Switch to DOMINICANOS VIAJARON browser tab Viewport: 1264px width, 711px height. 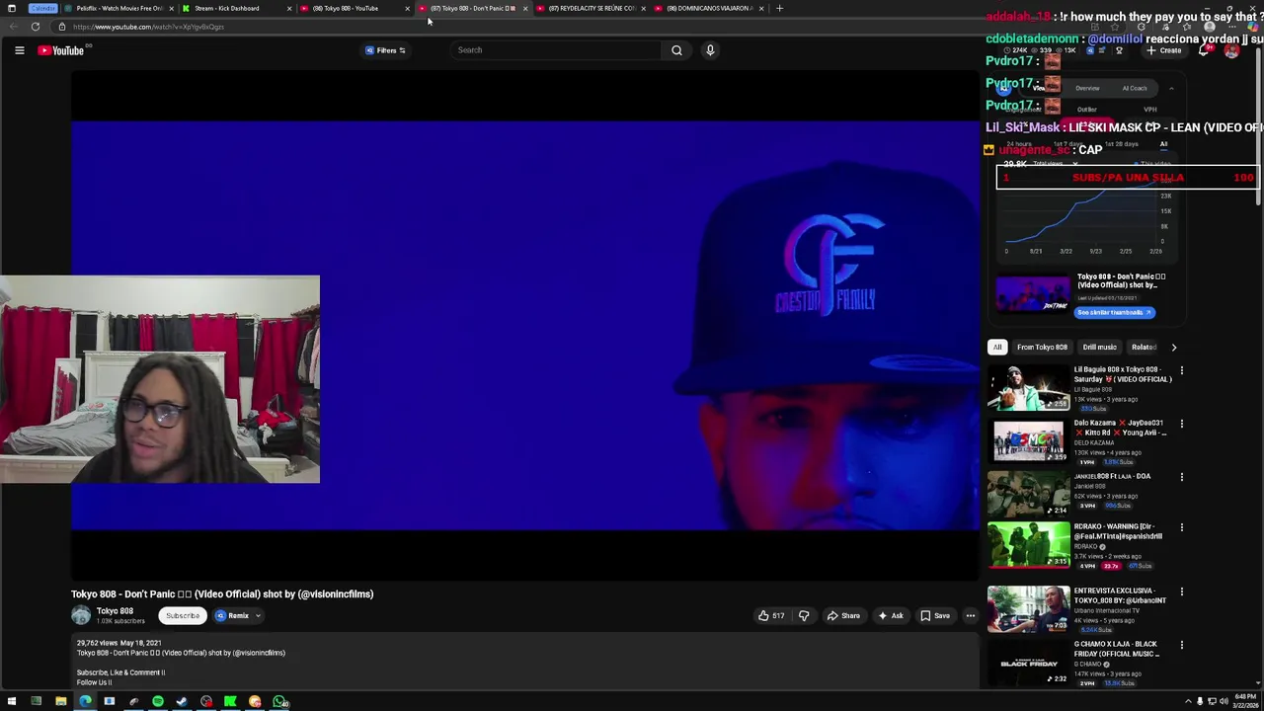pos(708,8)
